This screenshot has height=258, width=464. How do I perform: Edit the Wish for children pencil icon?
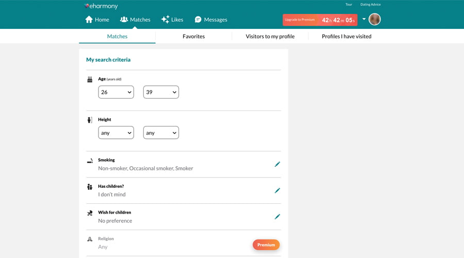277,217
